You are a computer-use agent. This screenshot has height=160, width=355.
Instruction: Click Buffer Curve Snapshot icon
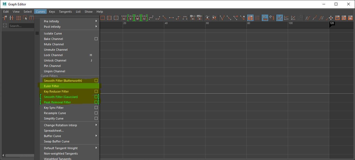click(207, 18)
